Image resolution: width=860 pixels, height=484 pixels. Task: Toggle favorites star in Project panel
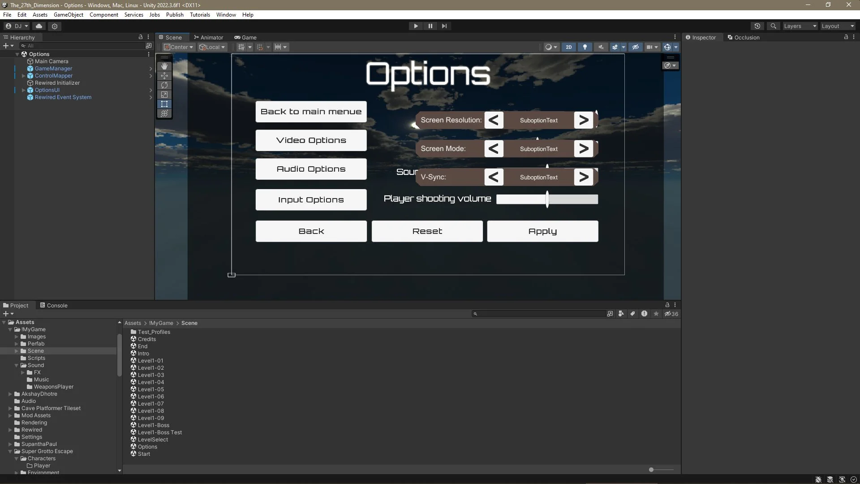[x=656, y=314]
